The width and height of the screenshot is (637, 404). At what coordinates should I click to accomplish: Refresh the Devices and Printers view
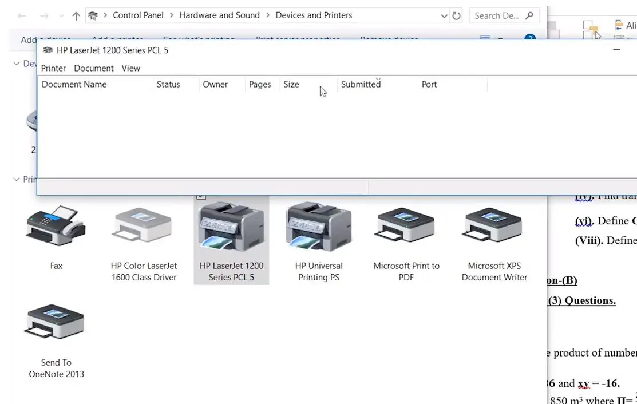(457, 16)
